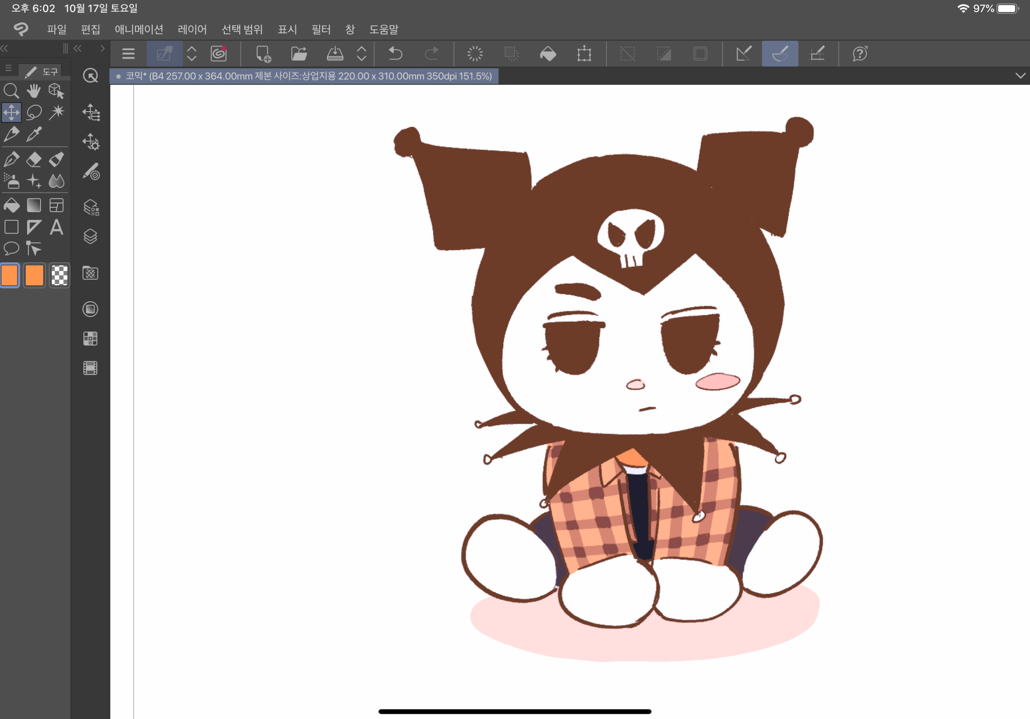Click the Open folder icon
The height and width of the screenshot is (719, 1030).
299,54
